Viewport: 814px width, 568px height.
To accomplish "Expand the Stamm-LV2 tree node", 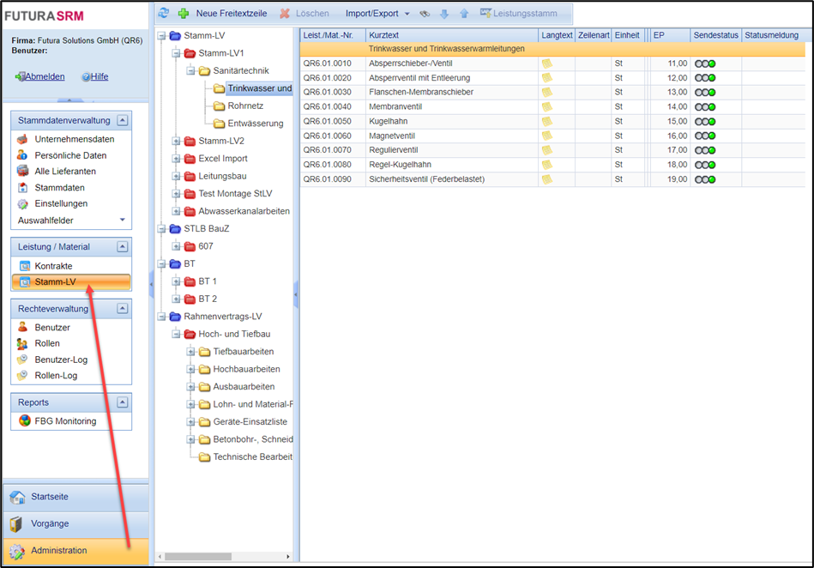I will click(x=177, y=141).
